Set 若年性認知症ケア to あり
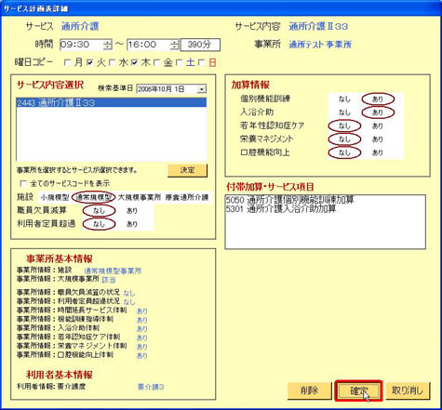442x410 pixels. (x=378, y=126)
